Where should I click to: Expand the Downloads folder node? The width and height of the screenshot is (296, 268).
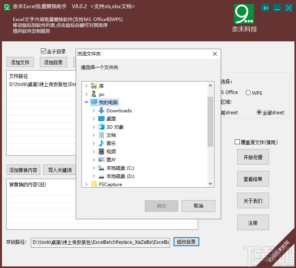coord(94,110)
